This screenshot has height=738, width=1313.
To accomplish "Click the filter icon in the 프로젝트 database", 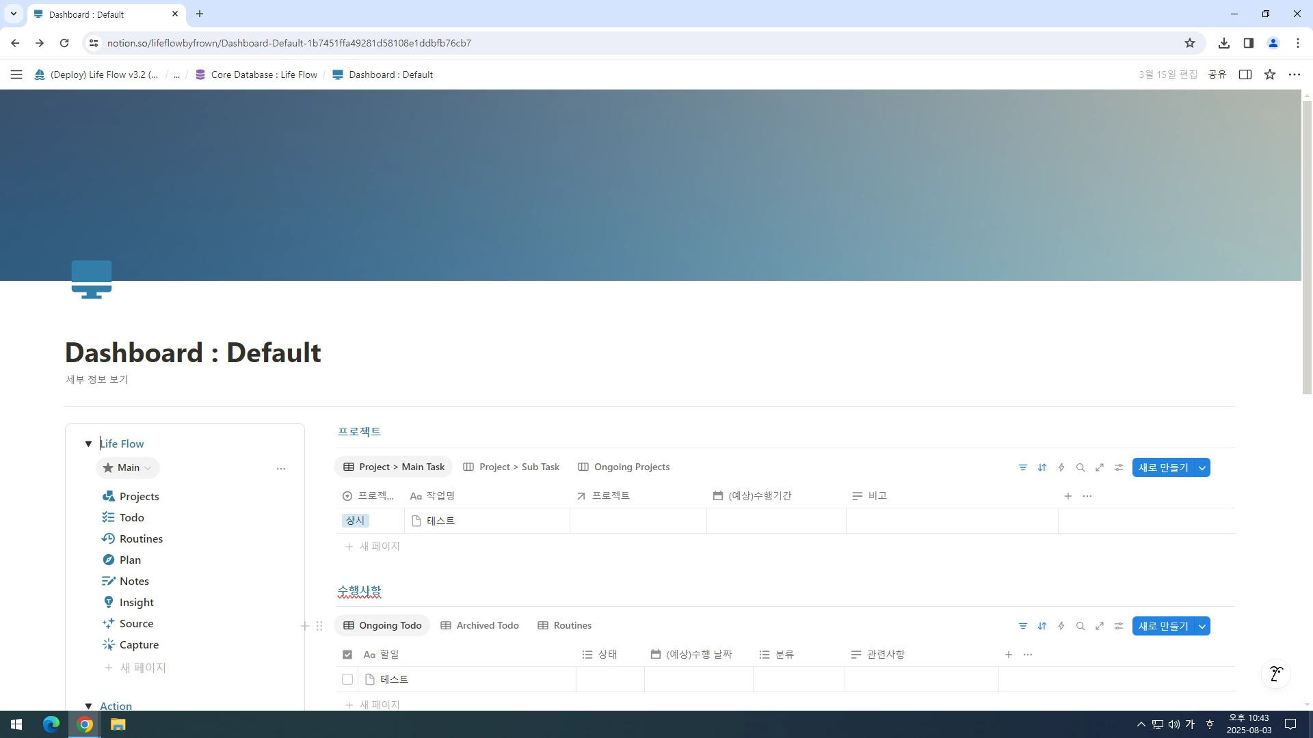I will (1022, 467).
